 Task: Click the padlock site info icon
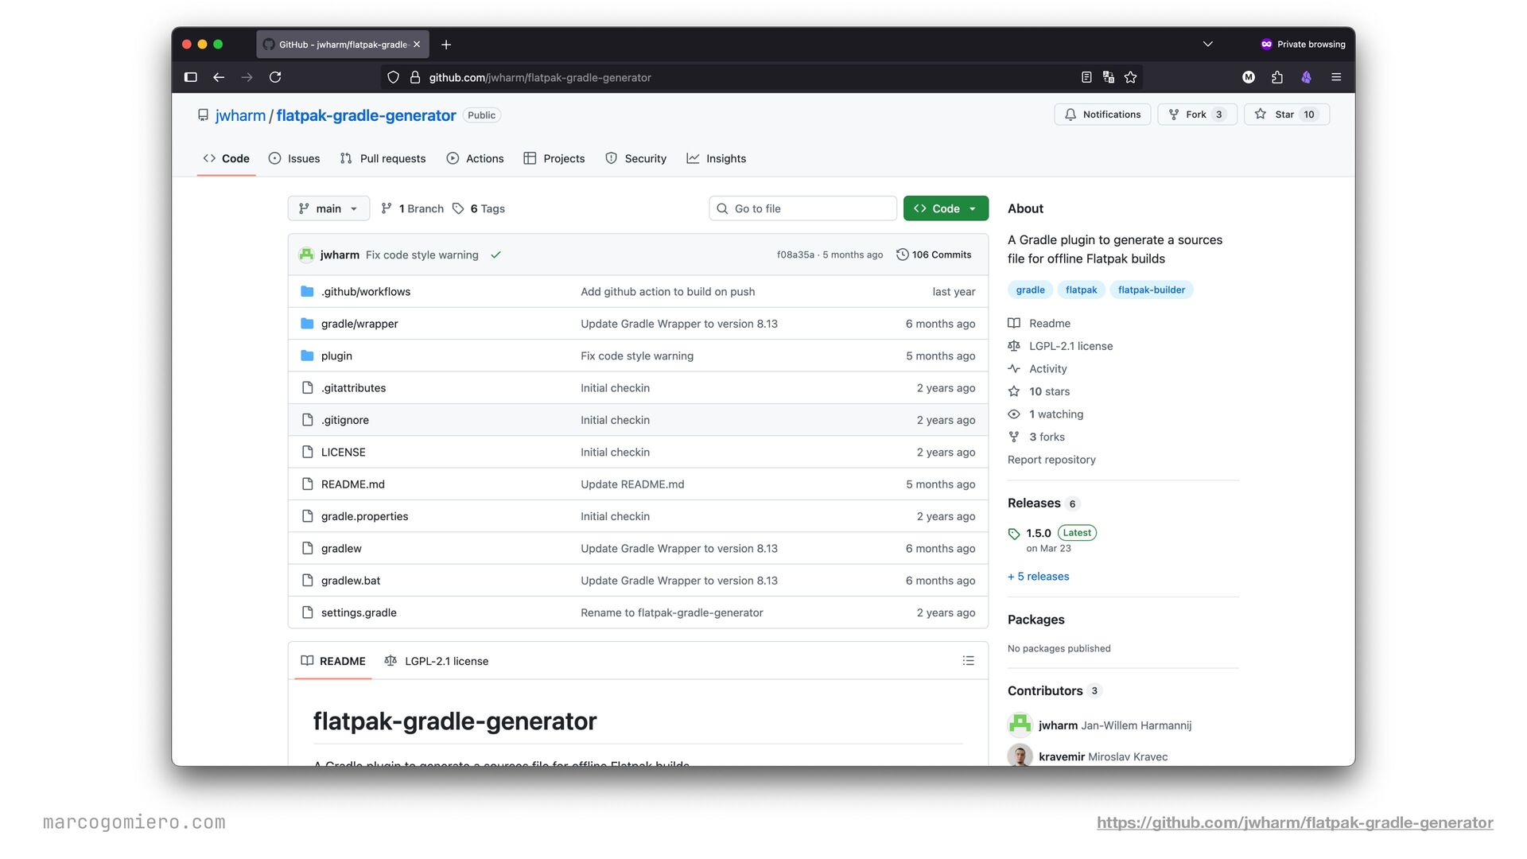click(414, 77)
